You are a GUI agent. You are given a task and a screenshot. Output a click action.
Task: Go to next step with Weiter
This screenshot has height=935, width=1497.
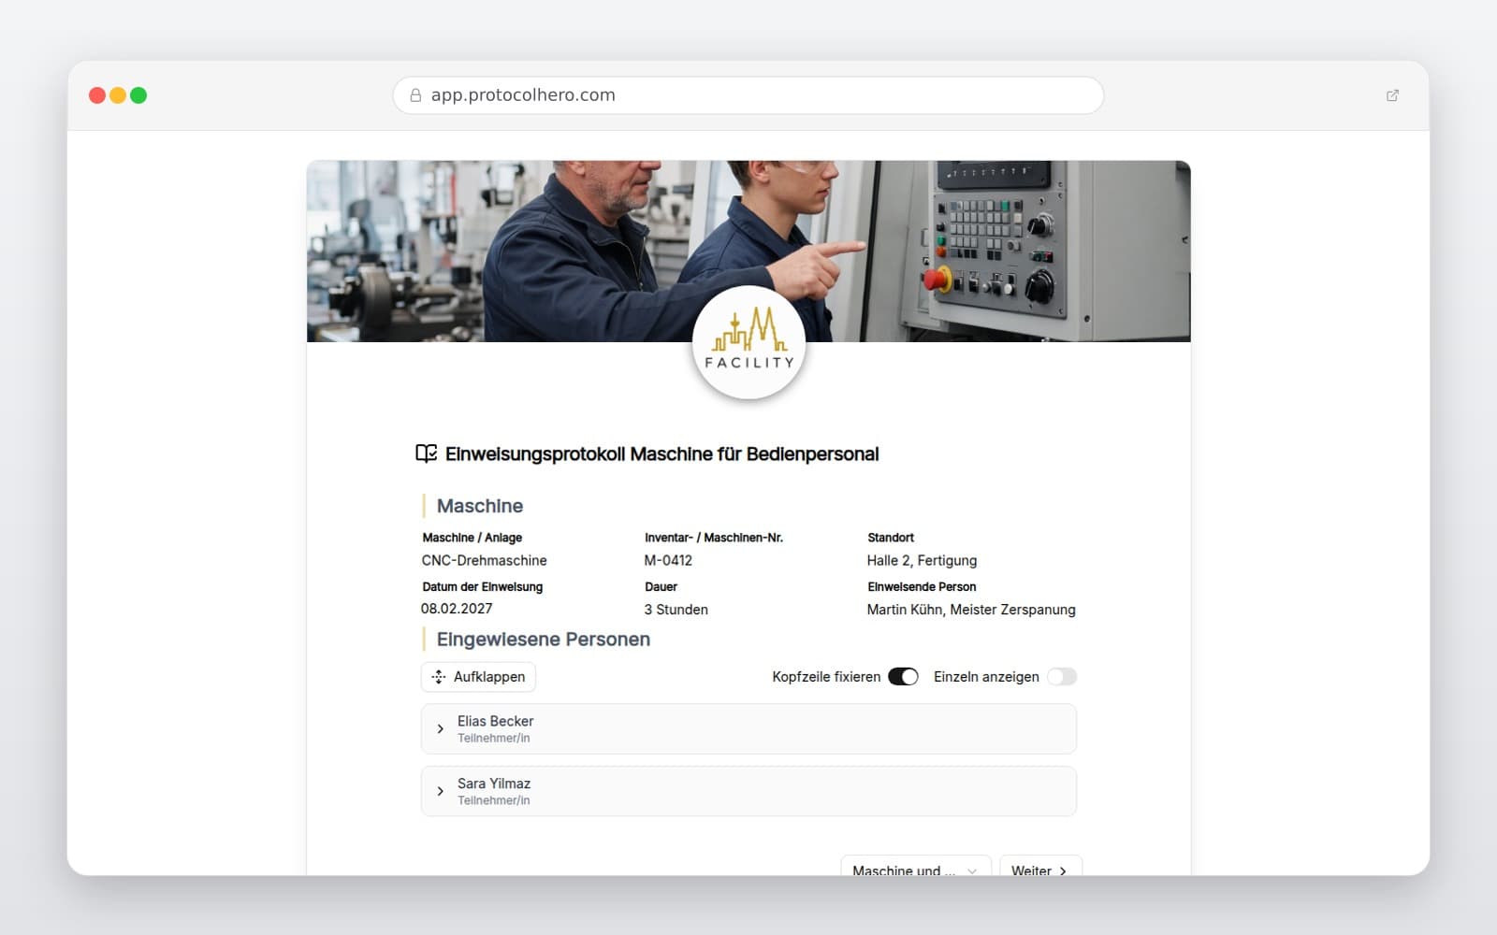click(x=1040, y=866)
